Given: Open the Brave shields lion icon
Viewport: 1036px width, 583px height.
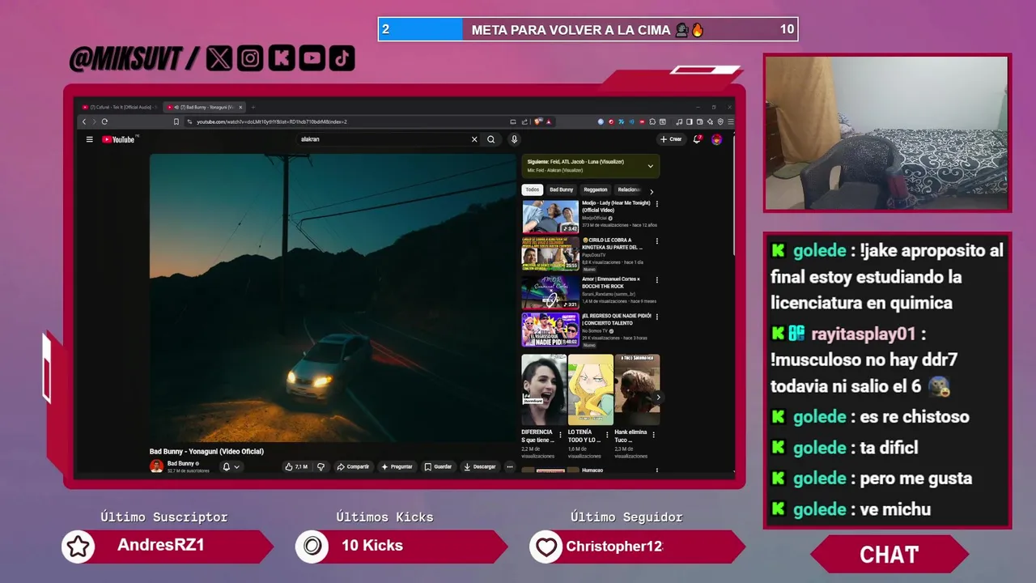Looking at the screenshot, I should (537, 121).
